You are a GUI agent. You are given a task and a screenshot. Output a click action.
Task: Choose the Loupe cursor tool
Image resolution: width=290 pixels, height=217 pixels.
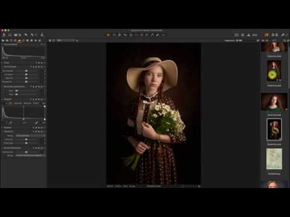pos(120,35)
